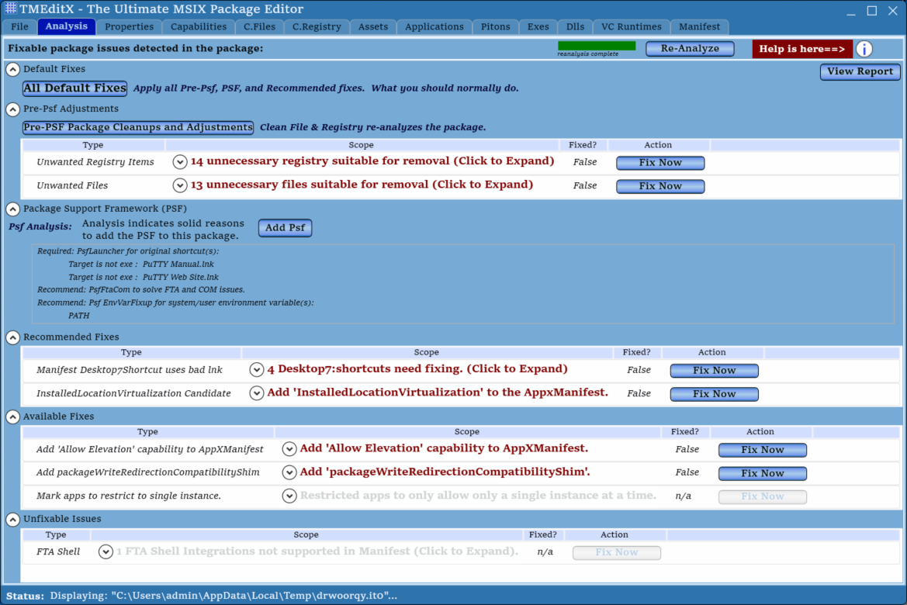
Task: Click the green reanalysis progress bar
Action: tap(596, 46)
